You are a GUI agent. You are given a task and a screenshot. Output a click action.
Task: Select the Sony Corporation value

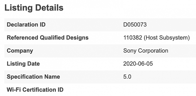tap(146, 51)
